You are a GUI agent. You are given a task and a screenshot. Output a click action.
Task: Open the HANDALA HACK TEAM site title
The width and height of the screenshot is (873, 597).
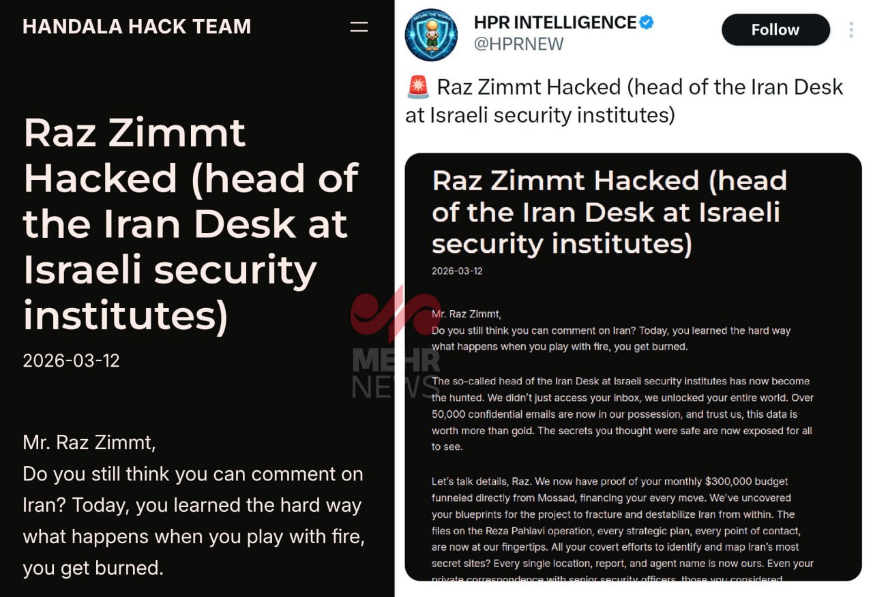136,27
